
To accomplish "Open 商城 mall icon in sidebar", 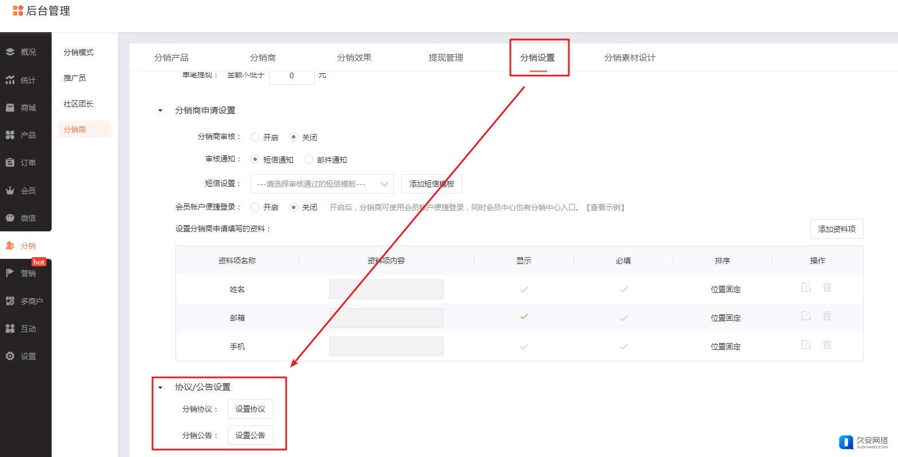I will (x=10, y=108).
